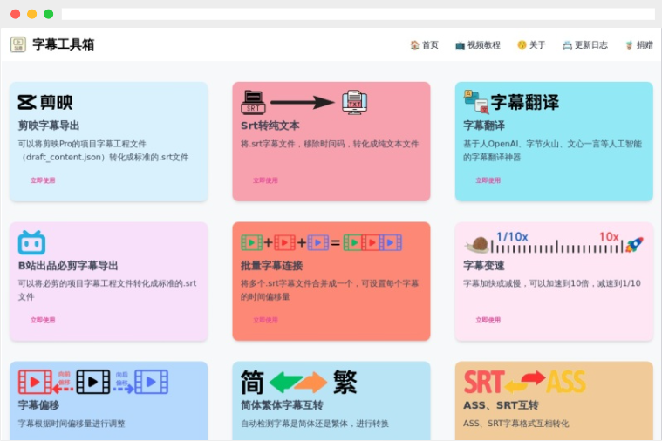Click the green-orange swap arrows icon
662x441 pixels.
coord(298,383)
